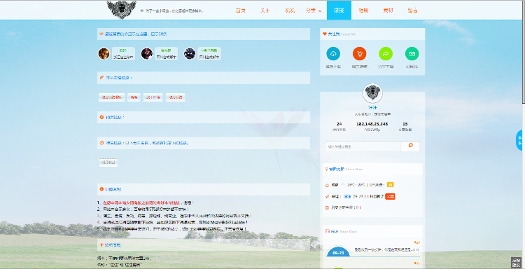
Task: Click the "15" stat number in sidebar
Action: (x=405, y=124)
